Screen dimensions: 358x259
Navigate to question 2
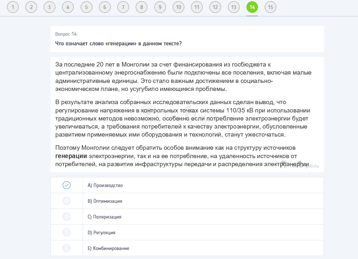pos(31,7)
